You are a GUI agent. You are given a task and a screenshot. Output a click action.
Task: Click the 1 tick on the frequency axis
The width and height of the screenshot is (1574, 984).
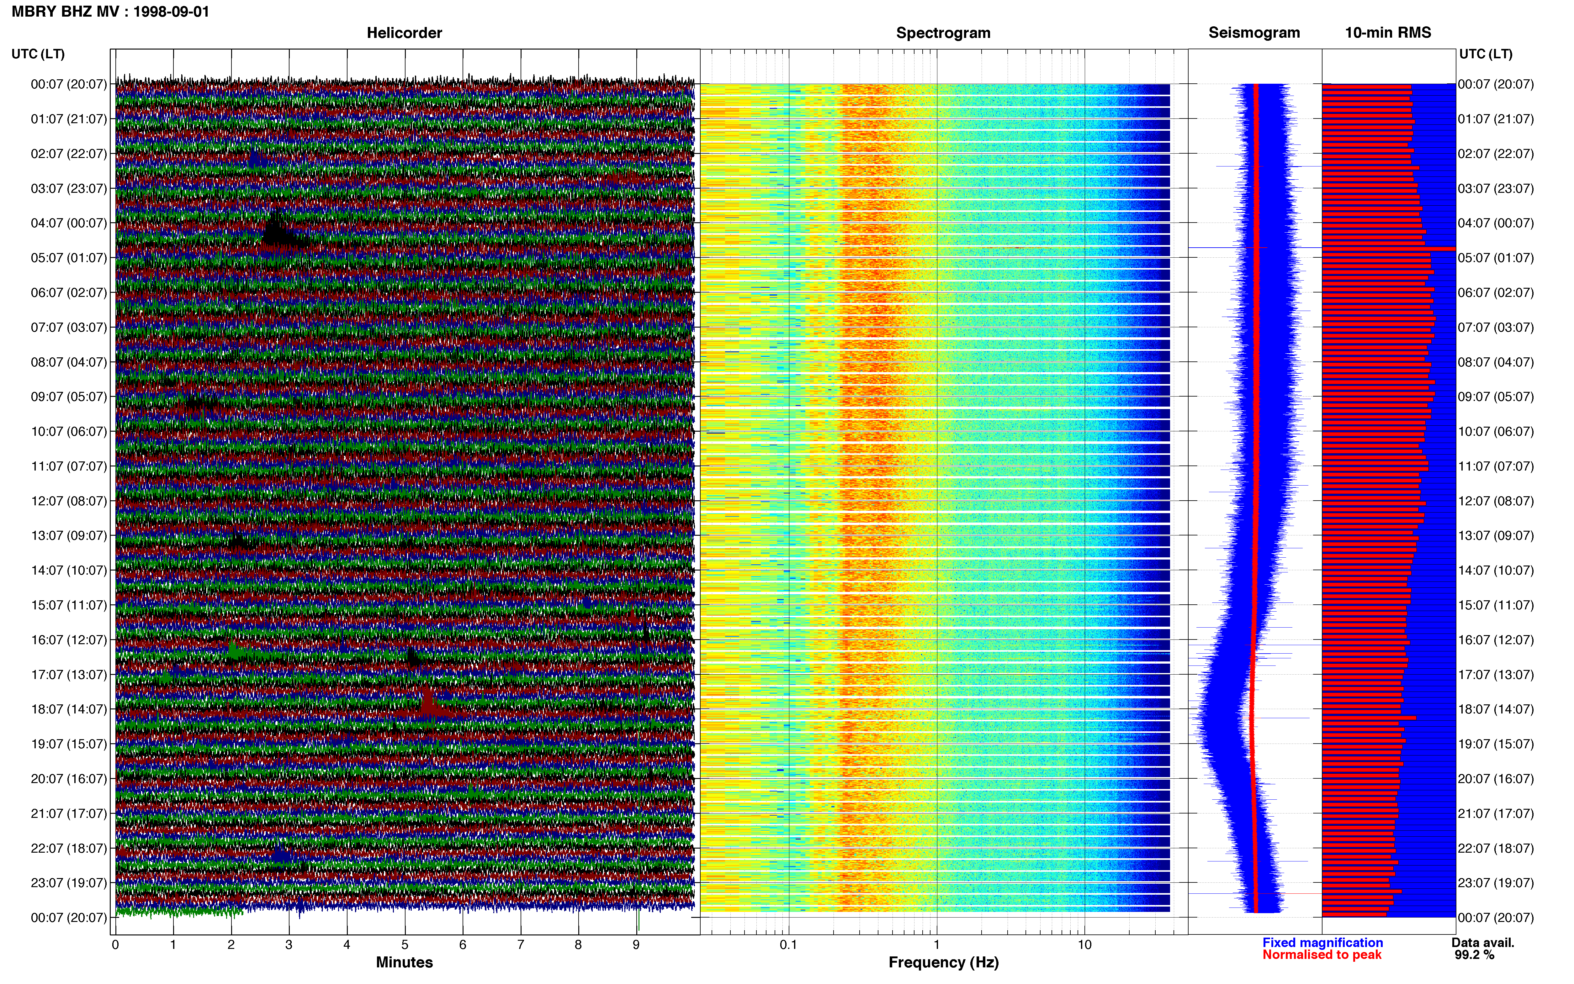tap(937, 944)
